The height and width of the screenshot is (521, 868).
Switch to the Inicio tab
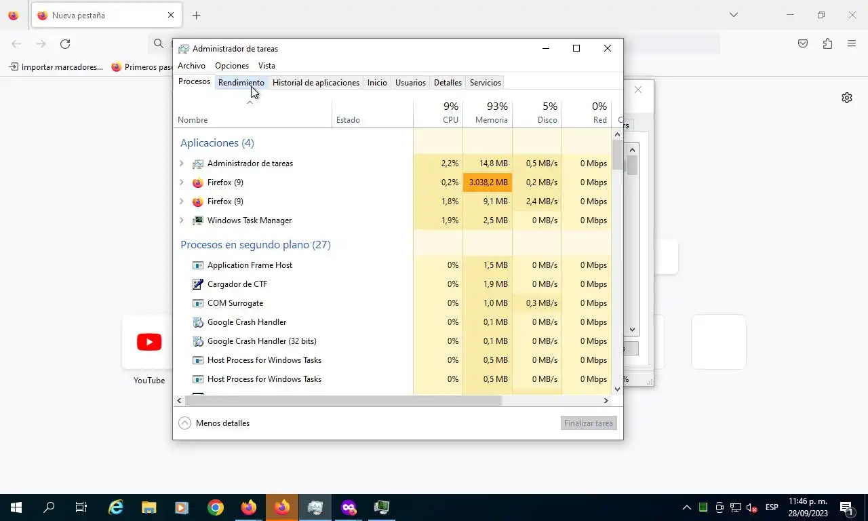[x=377, y=83]
